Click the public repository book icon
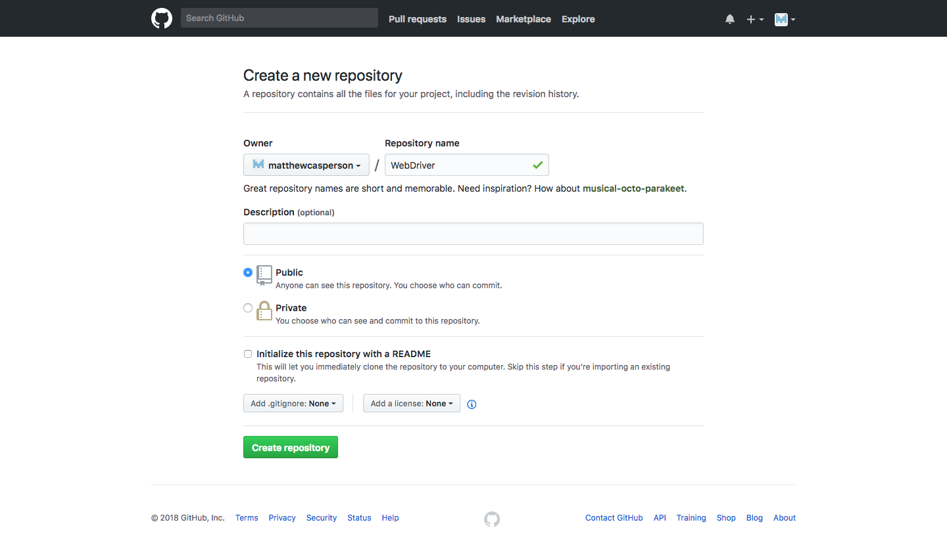This screenshot has height=560, width=947. coord(264,275)
